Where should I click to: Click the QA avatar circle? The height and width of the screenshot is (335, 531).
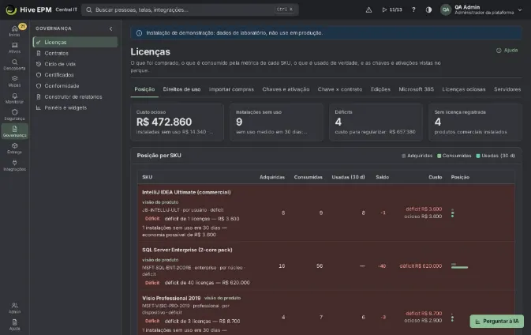coord(446,9)
